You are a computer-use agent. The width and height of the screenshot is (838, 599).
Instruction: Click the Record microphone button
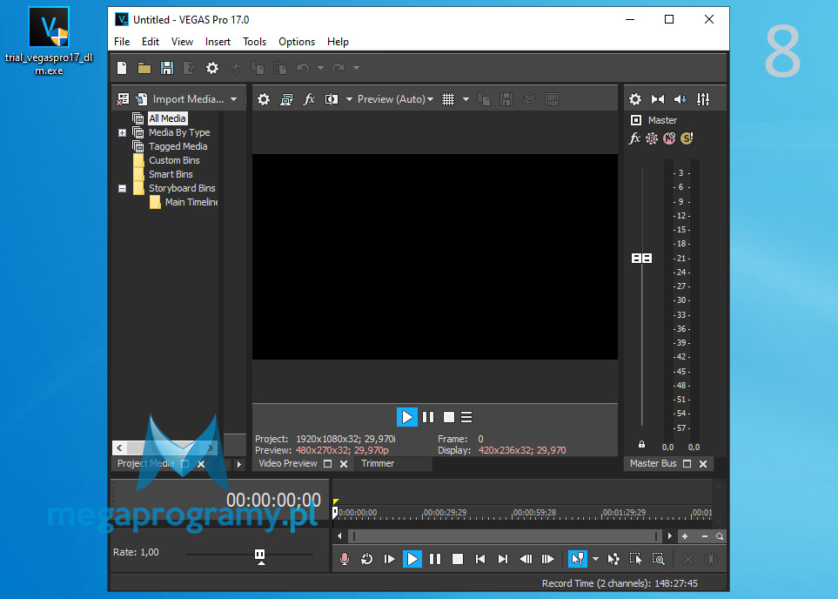(x=345, y=559)
